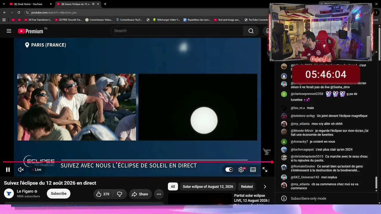The height and width of the screenshot is (214, 381).
Task: Dislike the eclipse video
Action: pyautogui.click(x=119, y=194)
